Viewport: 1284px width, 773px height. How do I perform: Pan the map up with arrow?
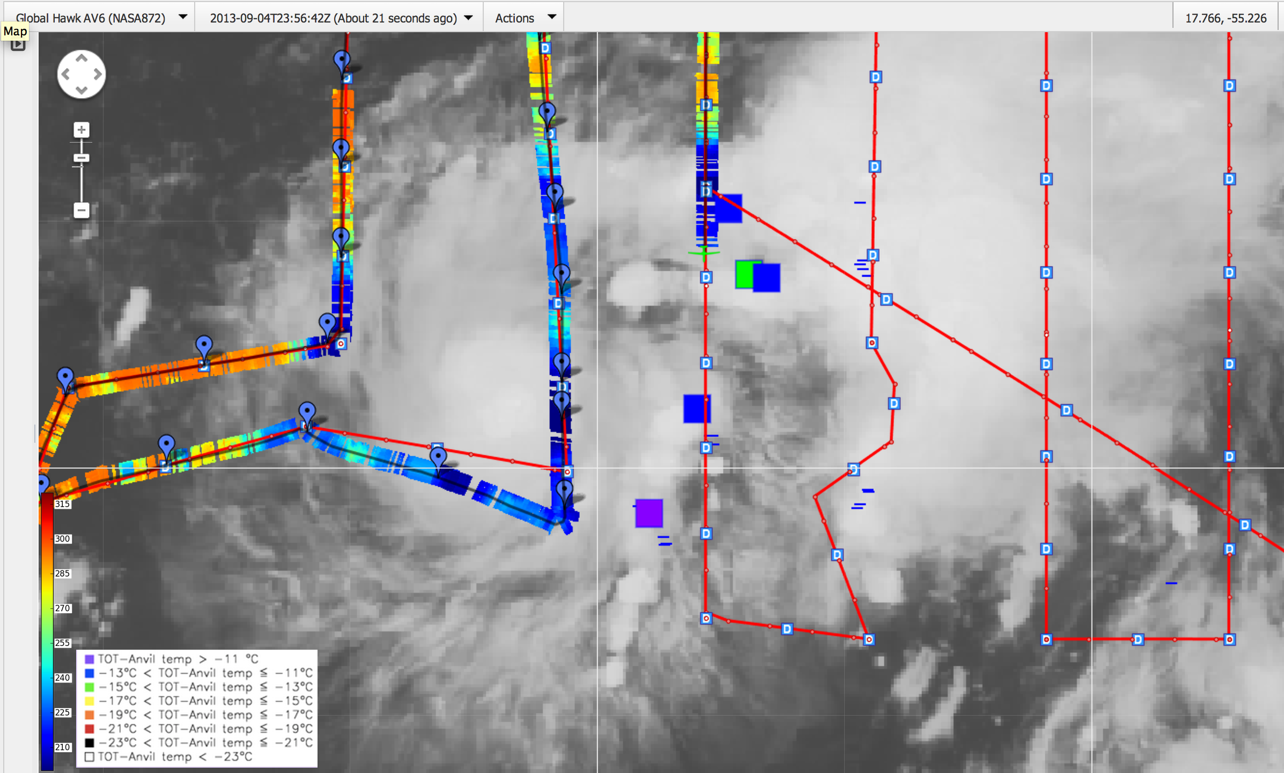(82, 58)
